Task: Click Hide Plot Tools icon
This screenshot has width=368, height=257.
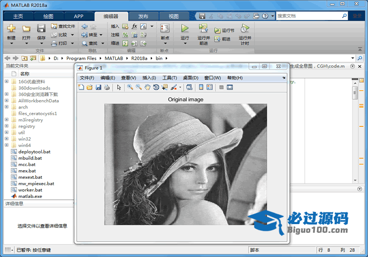Action: (x=221, y=87)
